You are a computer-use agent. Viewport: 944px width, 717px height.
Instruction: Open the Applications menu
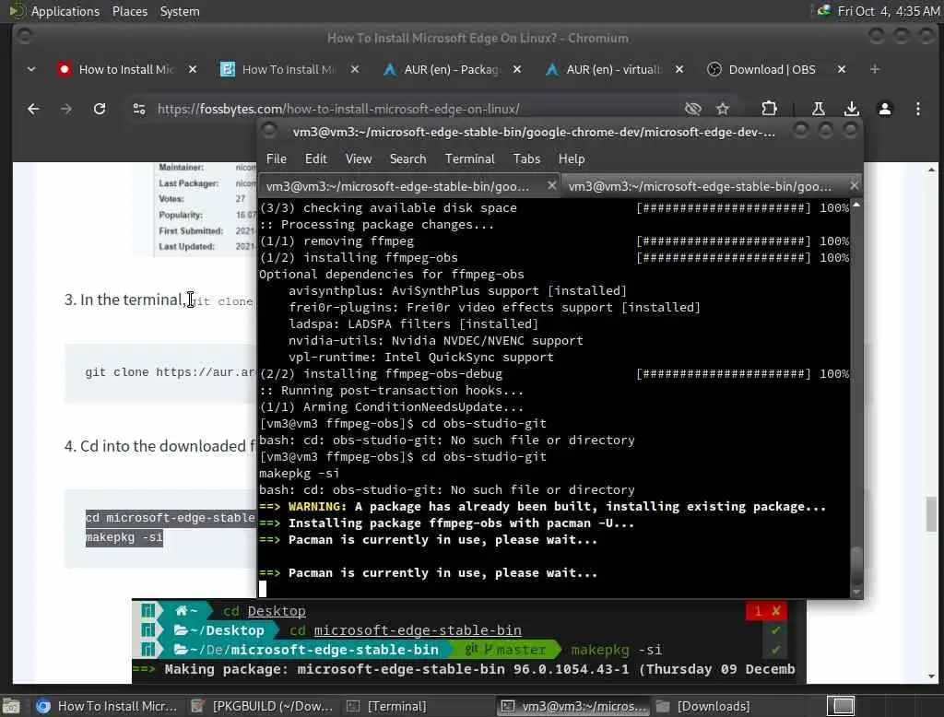[x=65, y=11]
